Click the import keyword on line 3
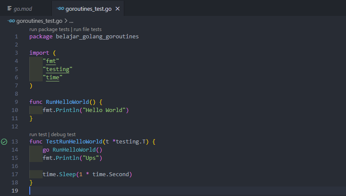The height and width of the screenshot is (196, 346). coord(39,53)
